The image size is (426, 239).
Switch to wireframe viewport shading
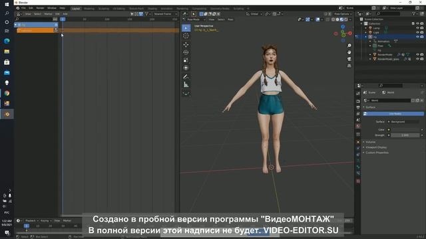click(x=333, y=19)
